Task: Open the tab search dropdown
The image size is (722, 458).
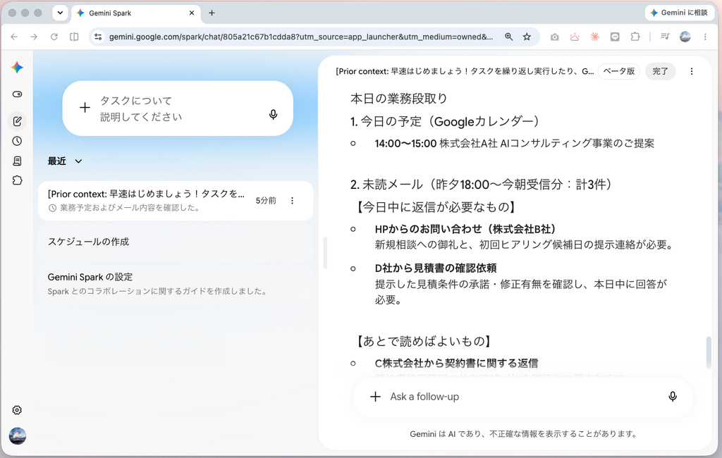Action: (x=60, y=13)
